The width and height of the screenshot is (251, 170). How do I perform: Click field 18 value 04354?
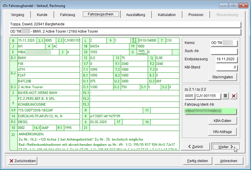pos(109,46)
